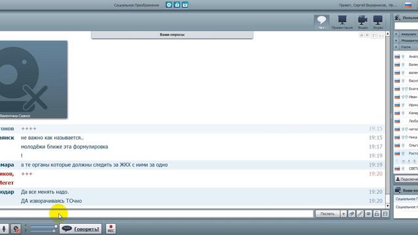Screen dimensions: 418x235
Task: Click the save chat icon right of the lock icon
Action: click(385, 213)
